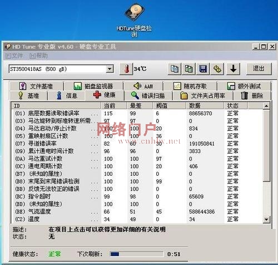Select row (0C) 通电周期计数
Image resolution: width=278 pixels, height=265 pixels.
click(x=137, y=166)
